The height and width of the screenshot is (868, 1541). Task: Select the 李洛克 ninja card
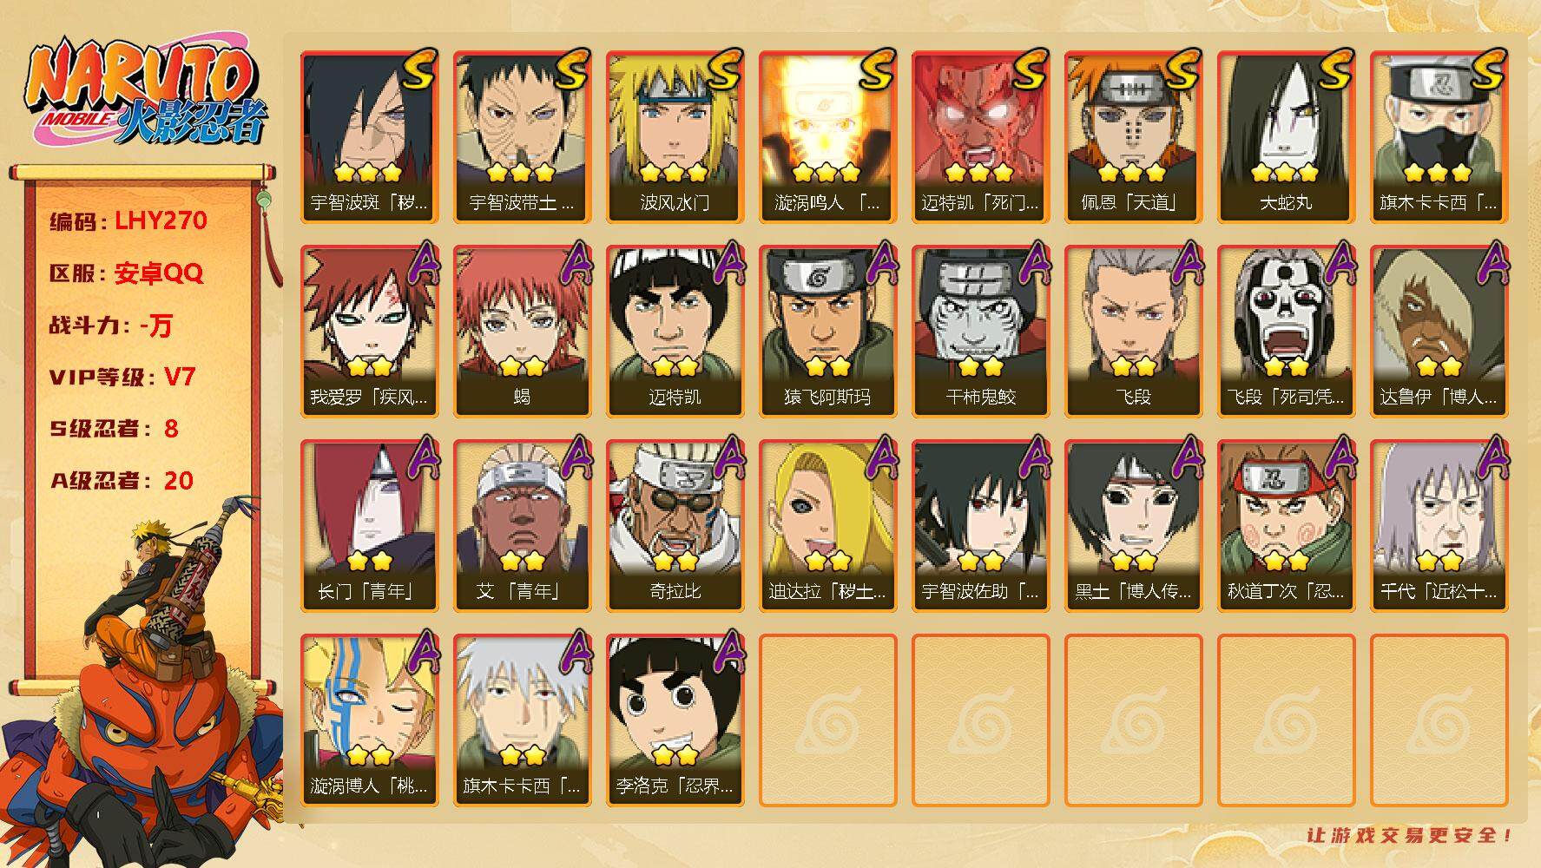[675, 720]
